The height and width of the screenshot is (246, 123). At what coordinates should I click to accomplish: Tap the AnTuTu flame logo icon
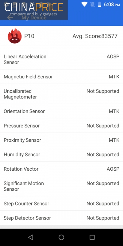(x=14, y=36)
